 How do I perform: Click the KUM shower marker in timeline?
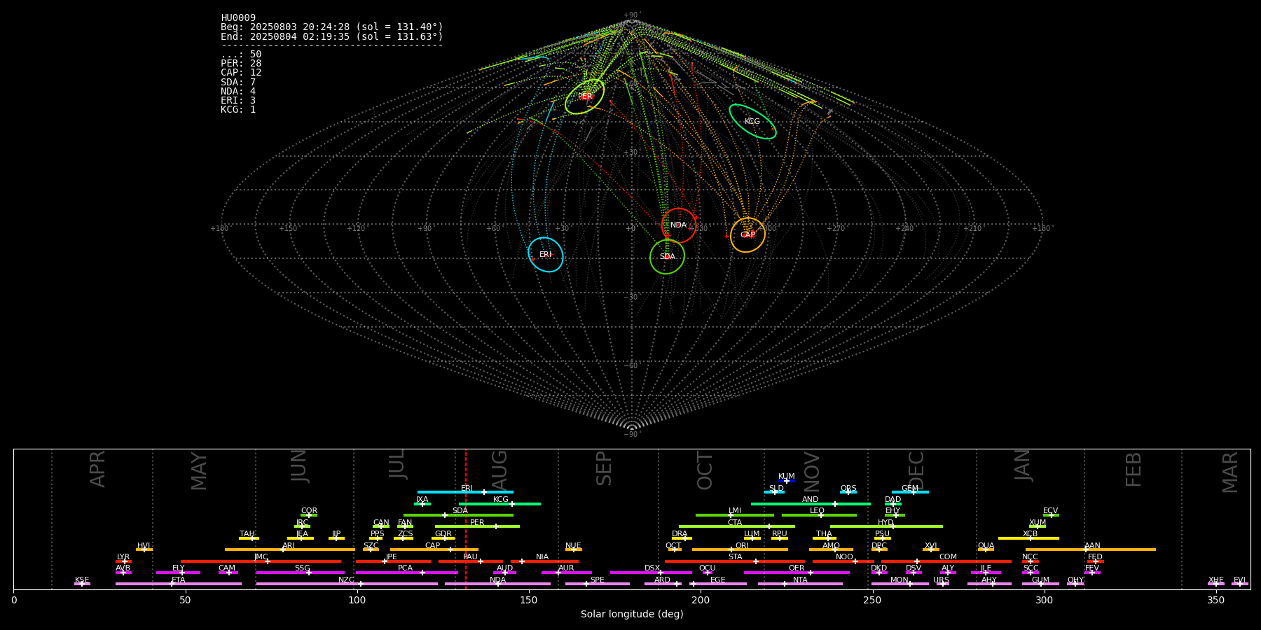787,481
